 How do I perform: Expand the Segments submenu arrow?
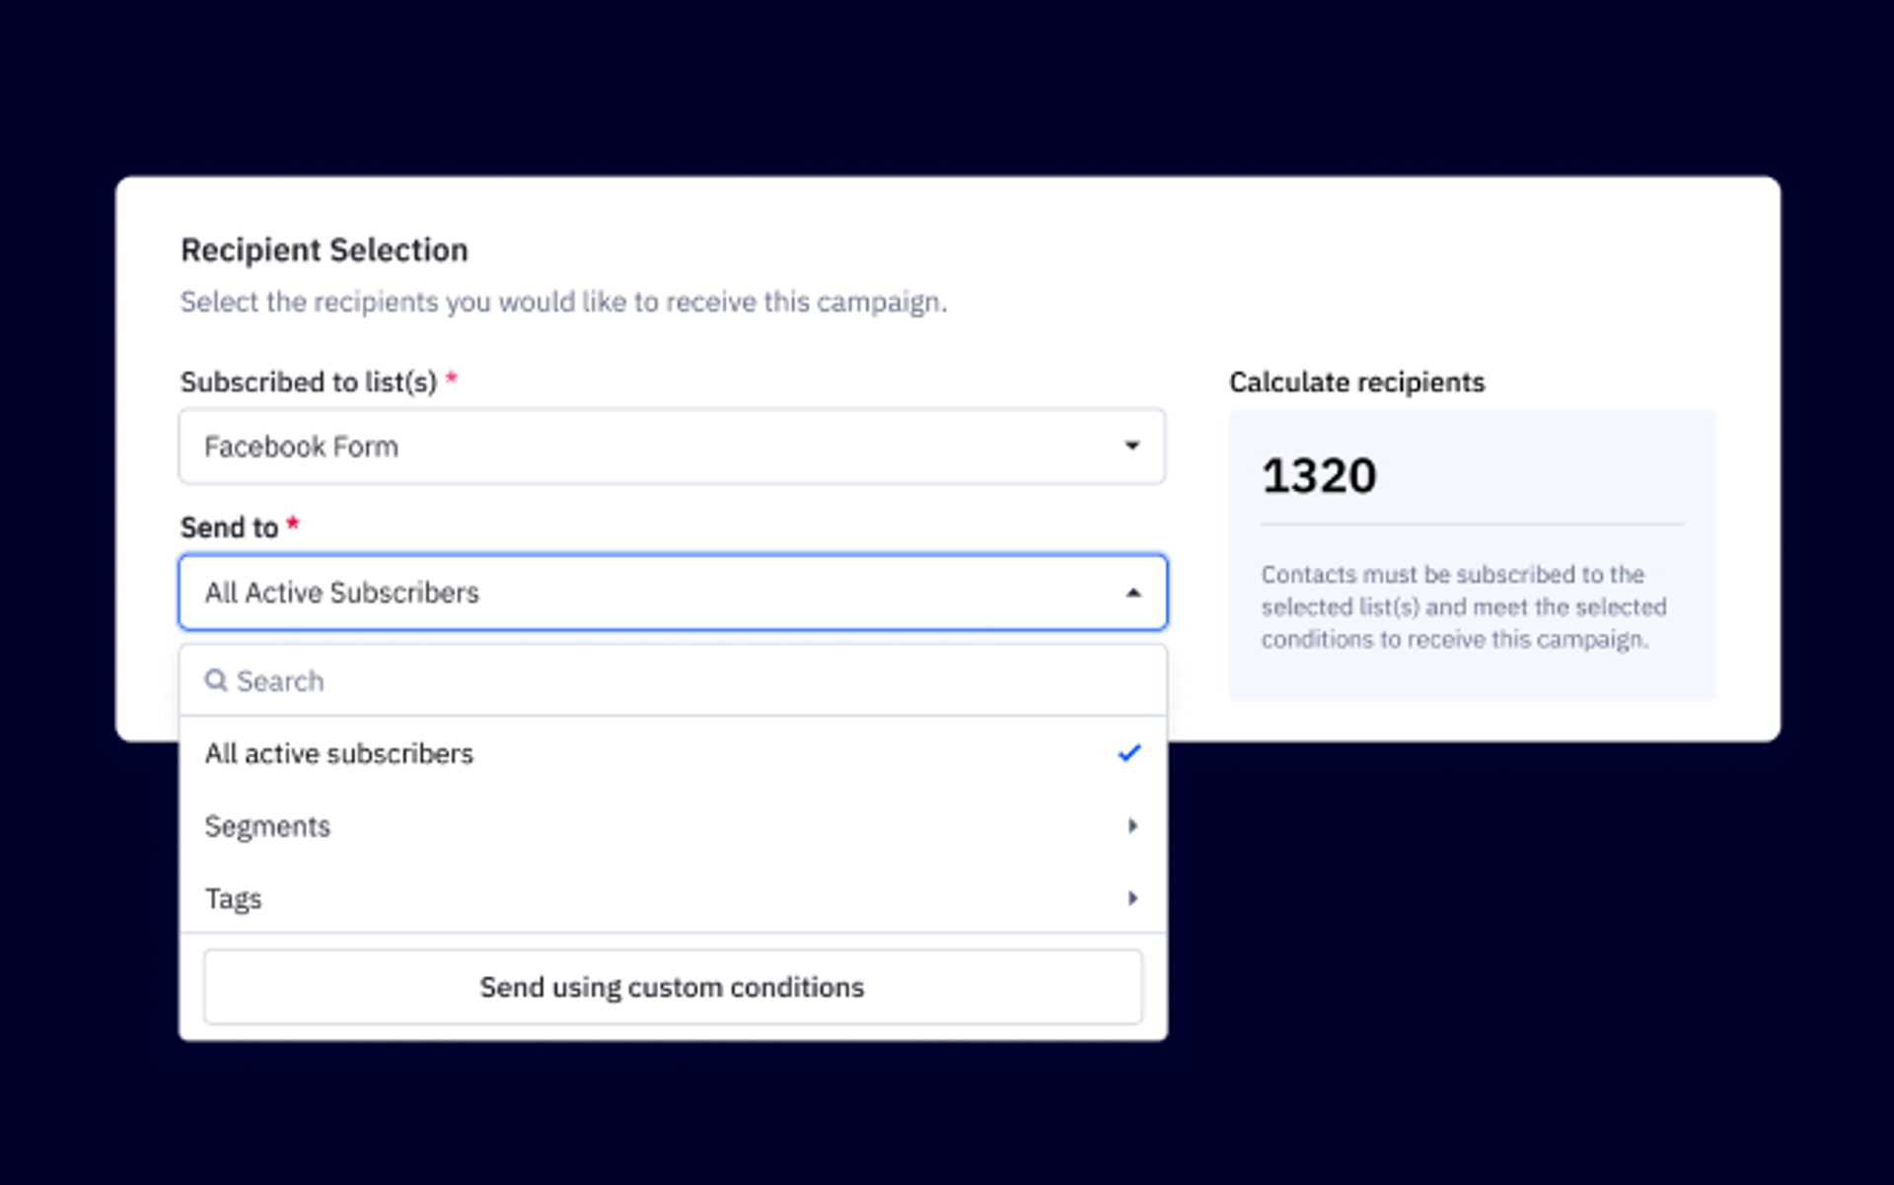click(1132, 826)
